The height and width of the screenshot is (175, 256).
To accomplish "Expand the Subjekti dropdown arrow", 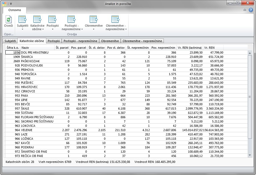I will point(23,29).
